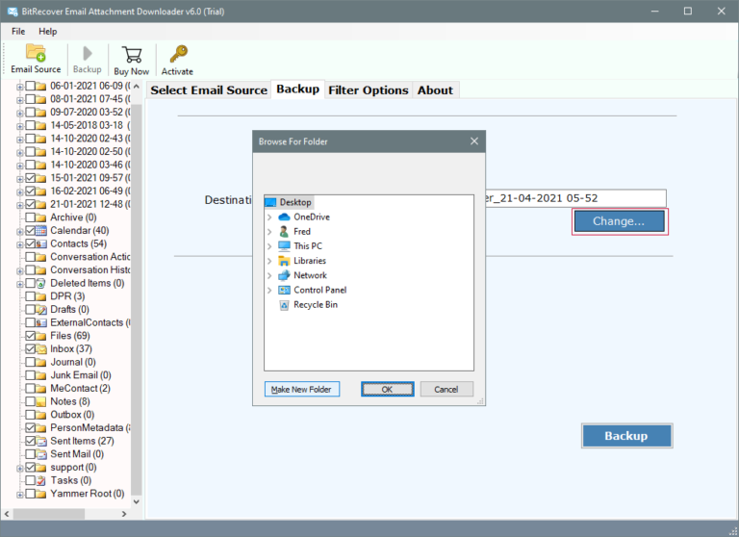Click the Notes folder icon
739x537 pixels.
[41, 401]
